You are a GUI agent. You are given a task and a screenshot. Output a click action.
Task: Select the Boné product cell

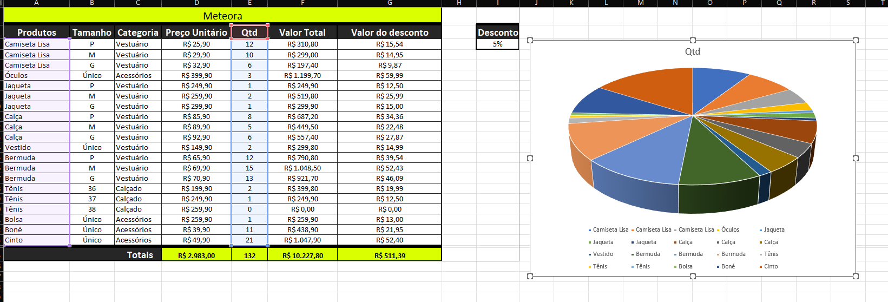click(x=37, y=229)
